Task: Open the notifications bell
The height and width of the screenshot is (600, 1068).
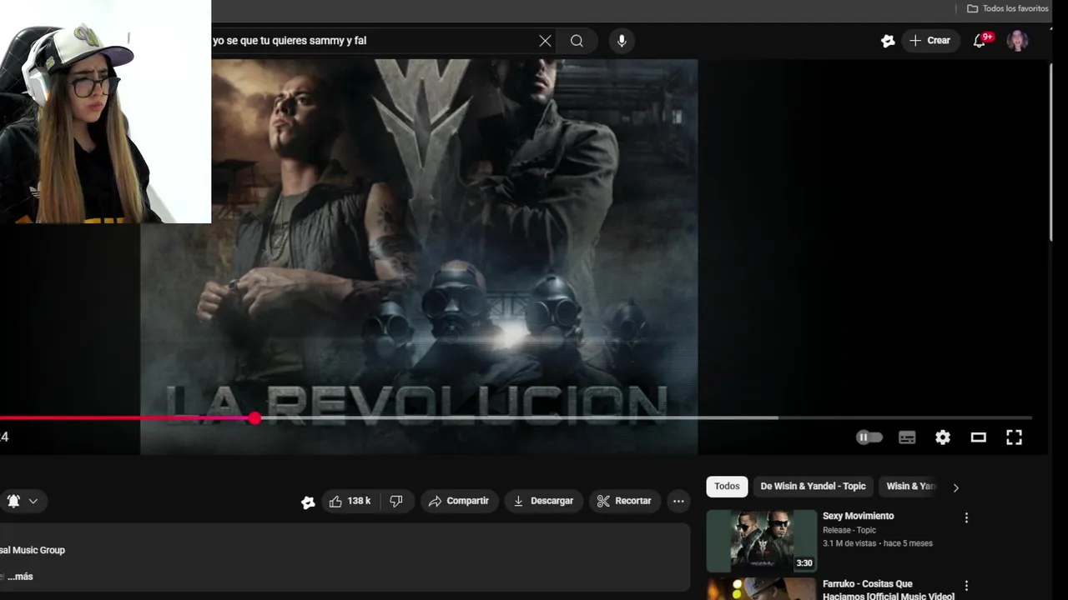Action: click(x=980, y=41)
